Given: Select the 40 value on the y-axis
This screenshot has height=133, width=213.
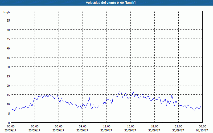Looking at the screenshot, I should pyautogui.click(x=8, y=48).
